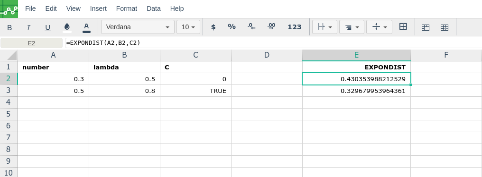This screenshot has width=482, height=177.
Task: Click the merge cells icon
Action: point(403,26)
